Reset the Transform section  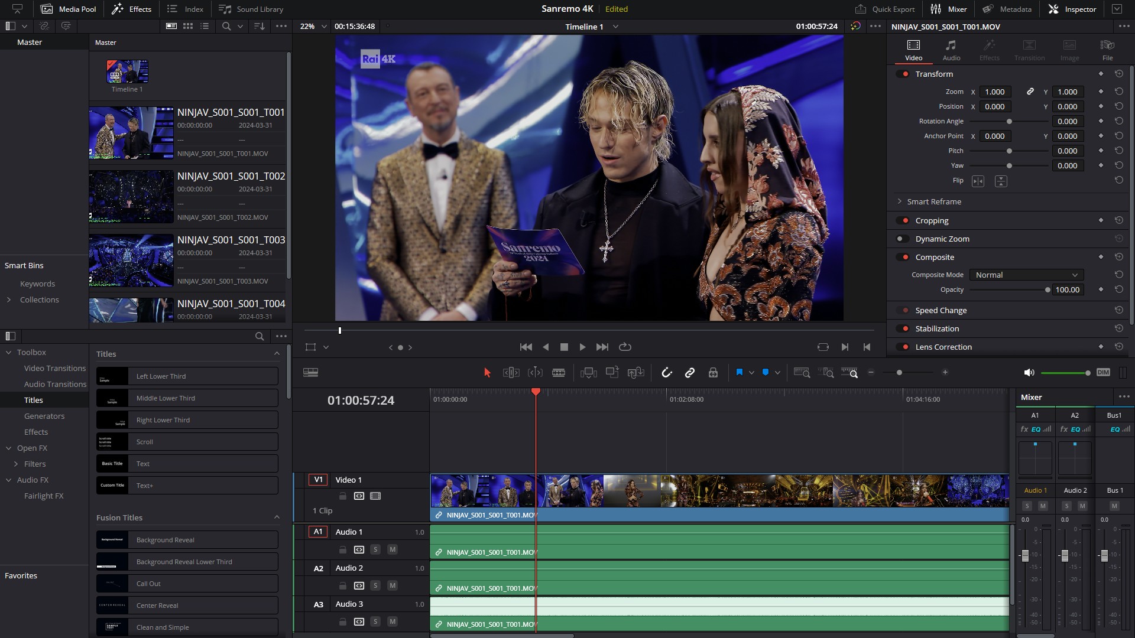(x=1118, y=74)
